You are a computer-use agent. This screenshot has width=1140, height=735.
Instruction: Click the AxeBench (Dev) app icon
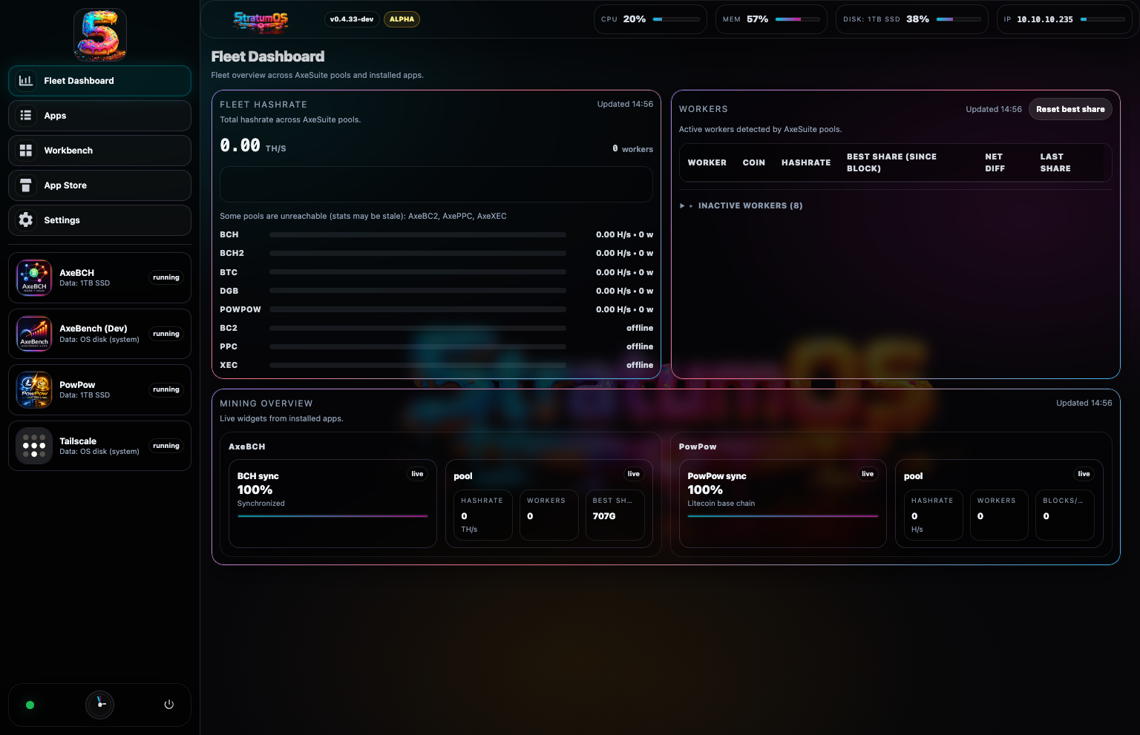pyautogui.click(x=34, y=334)
